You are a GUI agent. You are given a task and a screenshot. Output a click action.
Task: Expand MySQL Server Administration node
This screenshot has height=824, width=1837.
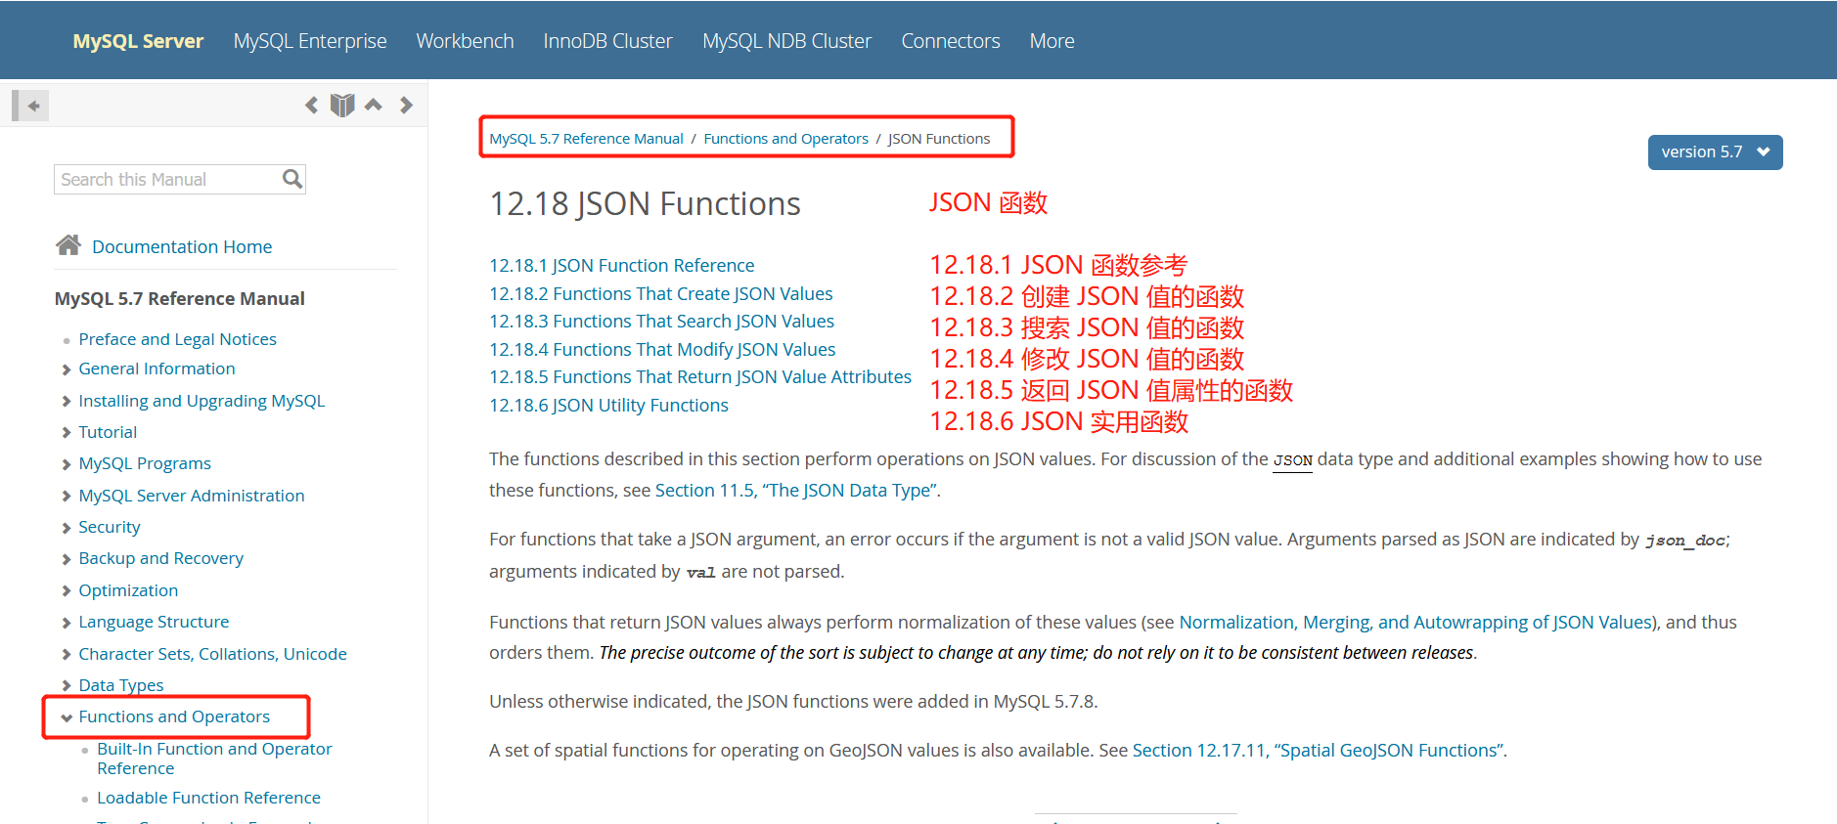click(x=67, y=497)
